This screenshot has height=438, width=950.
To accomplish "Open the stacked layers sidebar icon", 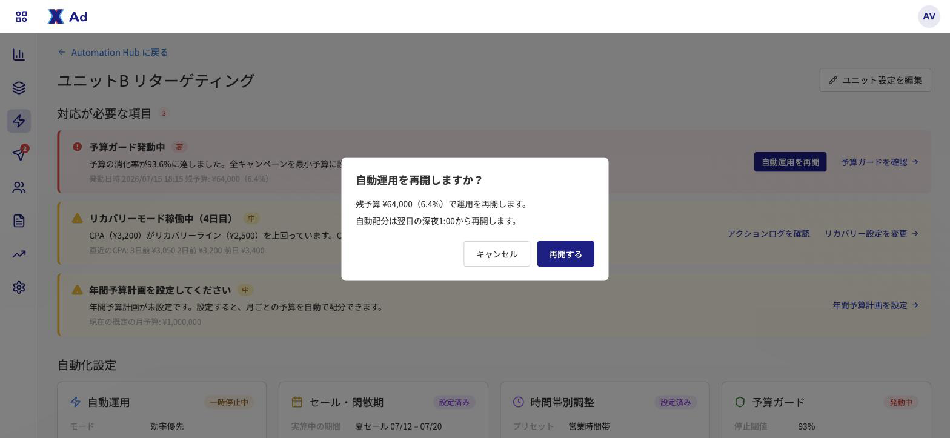I will [19, 88].
